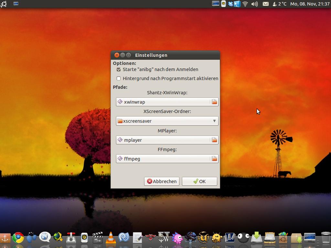The height and width of the screenshot is (248, 331).
Task: Open the Ubuntu logo main menu
Action: pos(4,4)
